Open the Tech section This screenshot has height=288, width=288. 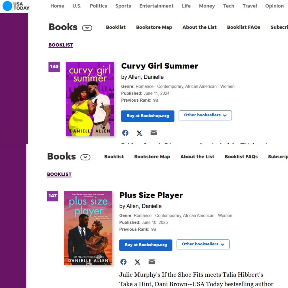pos(229,6)
